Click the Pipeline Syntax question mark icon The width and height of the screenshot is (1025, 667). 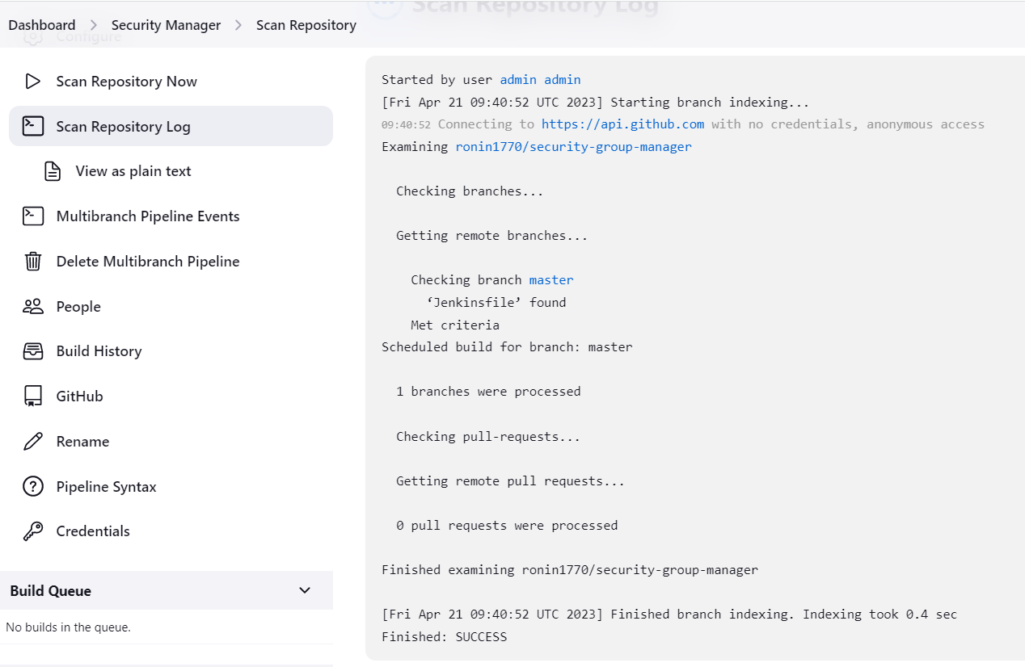click(x=32, y=487)
